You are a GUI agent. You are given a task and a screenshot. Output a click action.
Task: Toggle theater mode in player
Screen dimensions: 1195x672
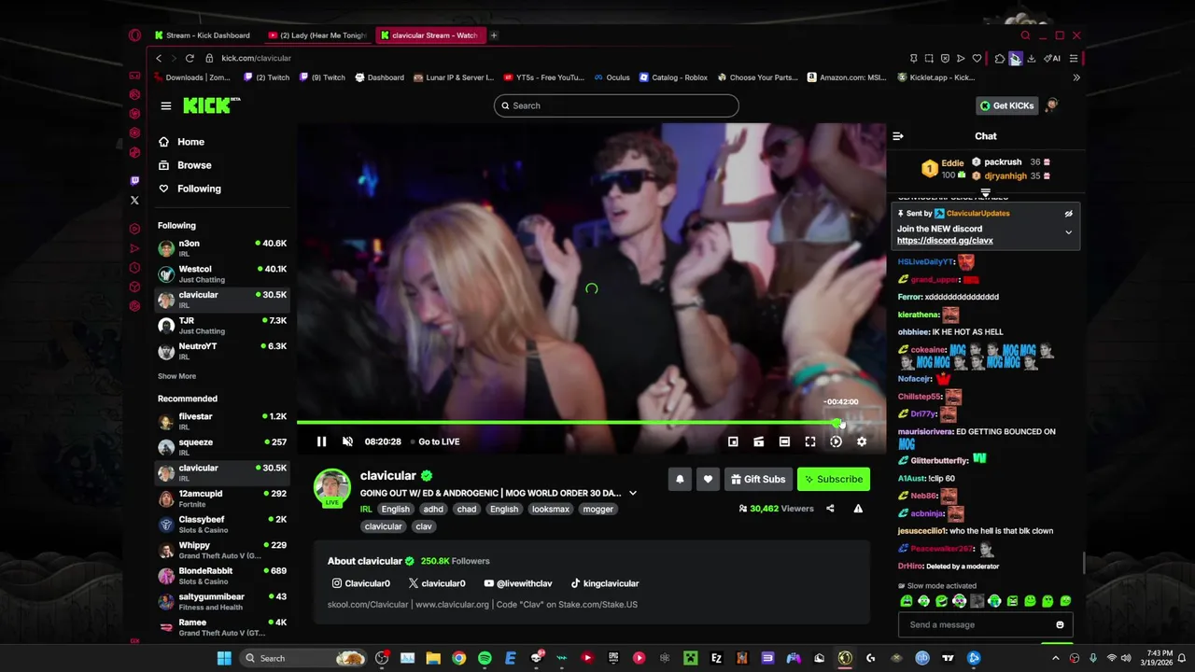click(x=784, y=441)
